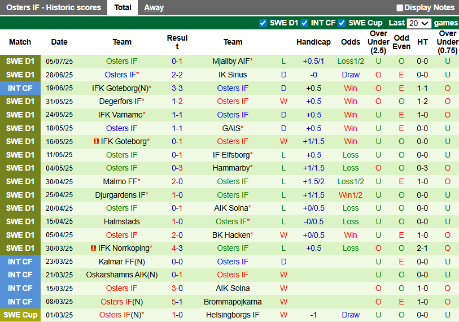Screen dimensions: 459x322
Task: Select Hammarby team name
Action: [233, 168]
